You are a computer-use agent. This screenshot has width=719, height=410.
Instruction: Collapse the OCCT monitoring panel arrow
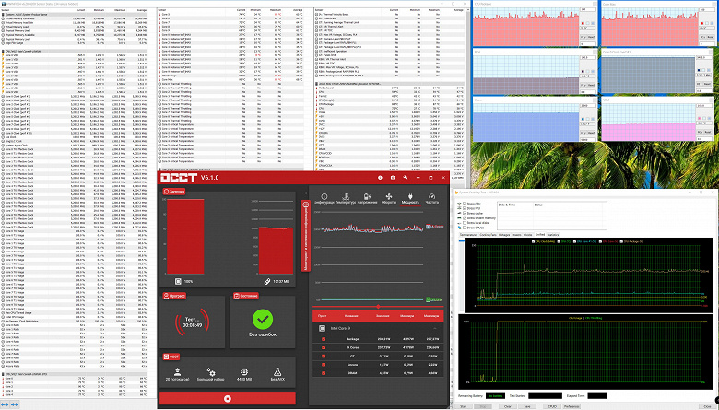click(x=306, y=193)
